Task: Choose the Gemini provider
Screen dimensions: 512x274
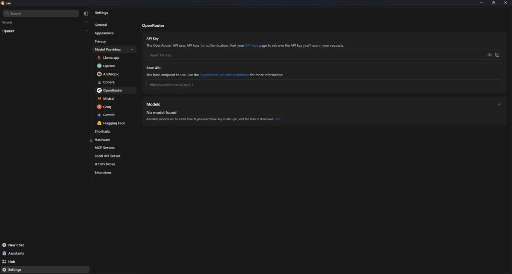Action: click(108, 115)
